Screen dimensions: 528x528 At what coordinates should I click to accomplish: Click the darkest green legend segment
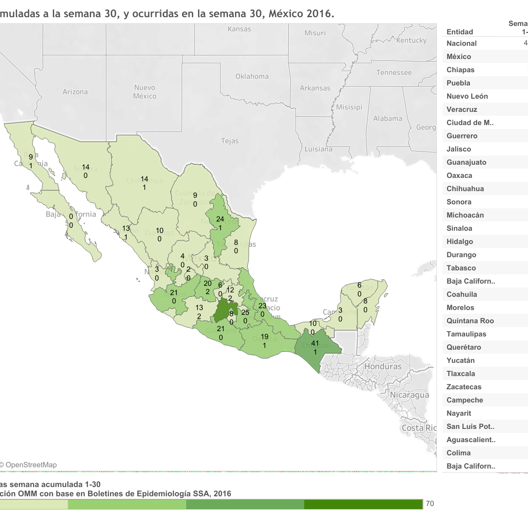(363, 504)
